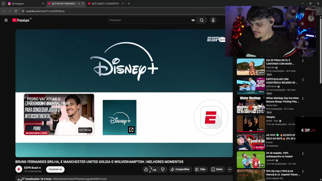Expand the video description box views line
The height and width of the screenshot is (181, 322).
(x=34, y=179)
